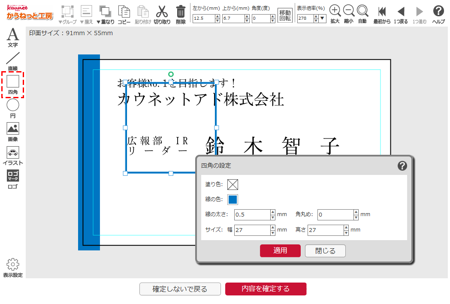Click the 塗り色 fill color swatch
This screenshot has height=304, width=450.
(x=233, y=184)
